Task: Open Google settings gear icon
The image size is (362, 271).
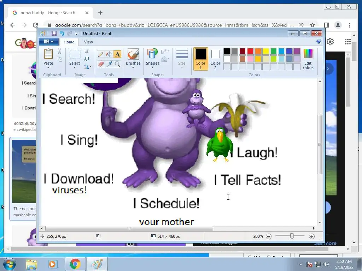Action: point(330,42)
